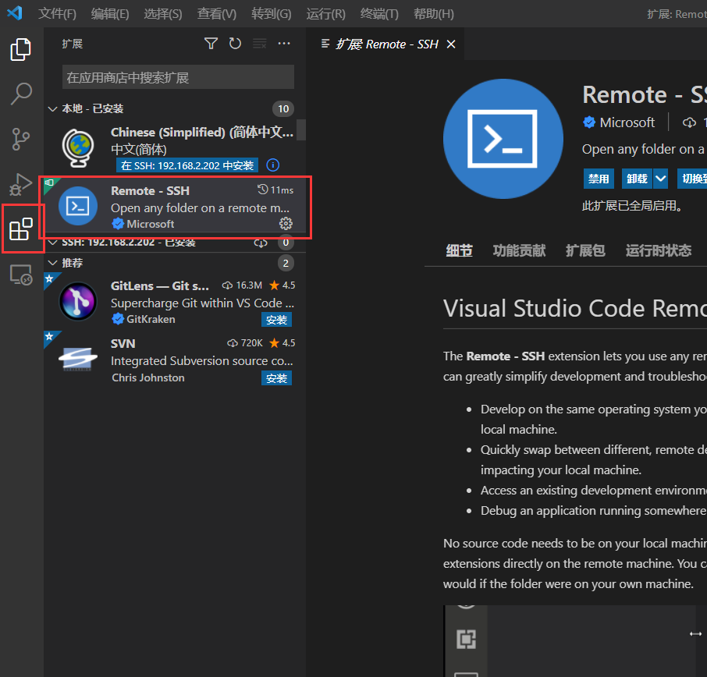
Task: Open the Search view icon
Action: tap(20, 94)
